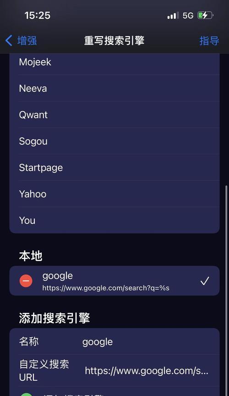The width and height of the screenshot is (229, 396).
Task: Tap the red minus delete icon beside google
Action: coord(26,281)
